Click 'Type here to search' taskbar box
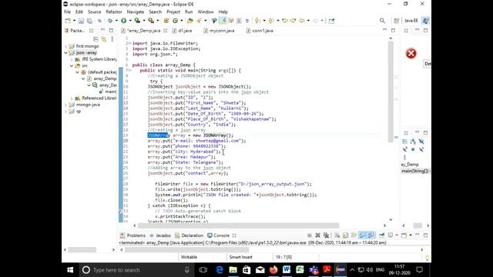 (136, 270)
